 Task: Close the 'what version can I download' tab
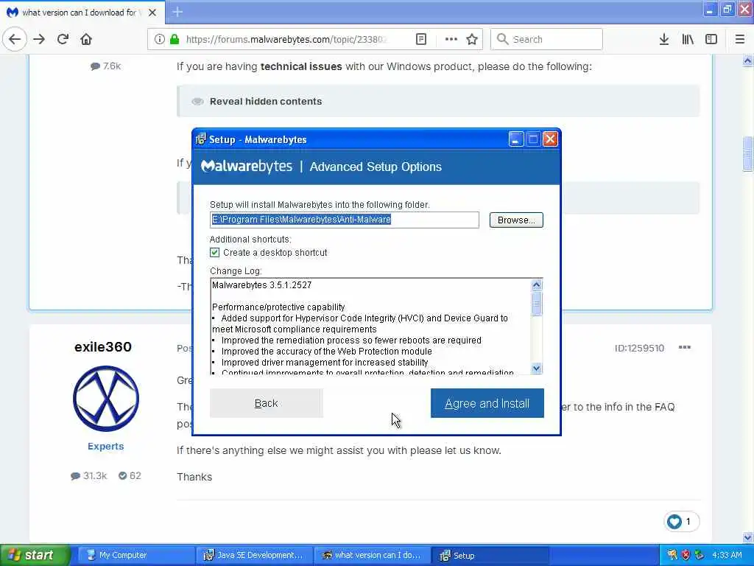[152, 13]
